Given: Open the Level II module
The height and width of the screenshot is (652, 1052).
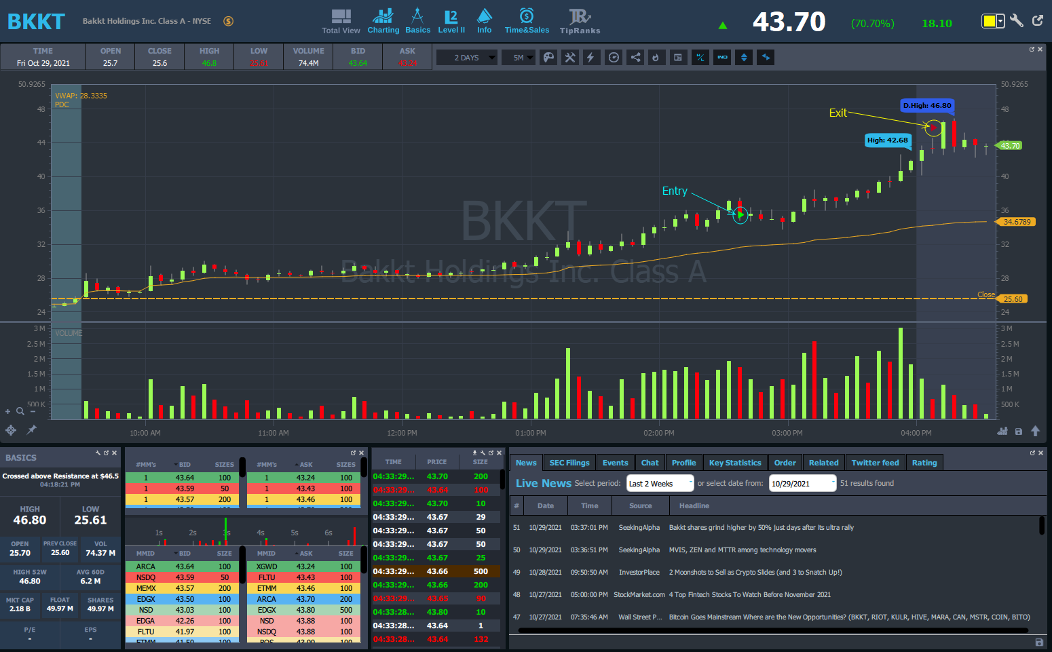Looking at the screenshot, I should [451, 21].
